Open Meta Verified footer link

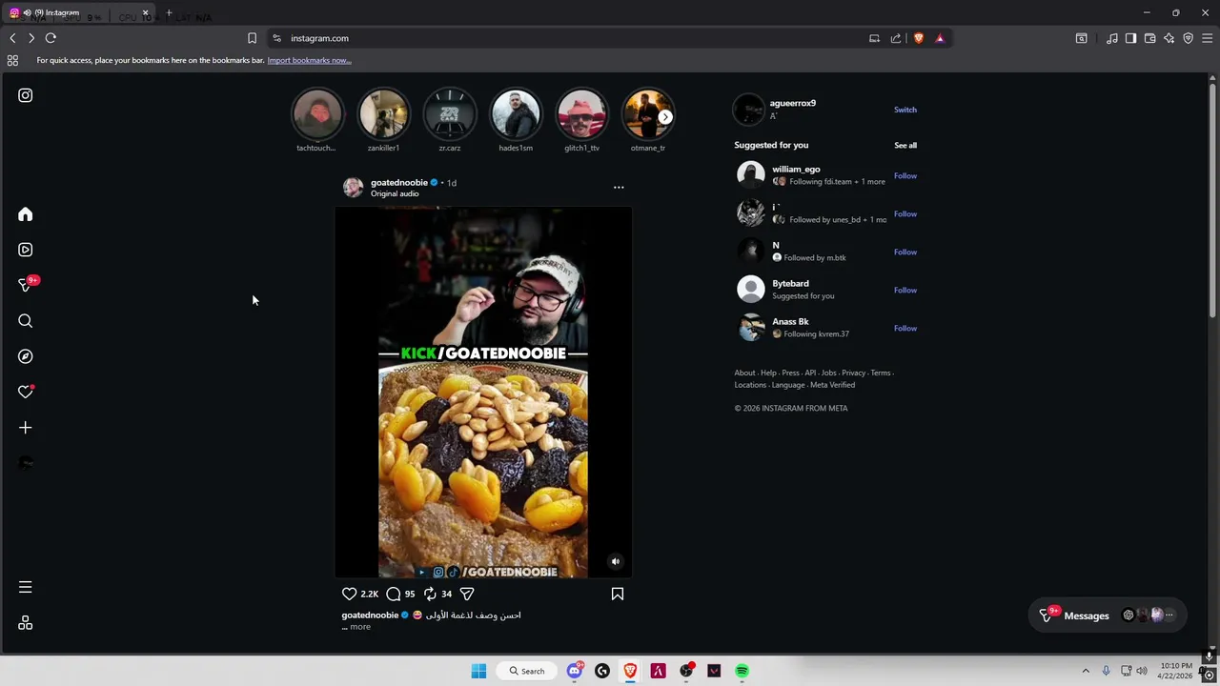click(x=832, y=385)
